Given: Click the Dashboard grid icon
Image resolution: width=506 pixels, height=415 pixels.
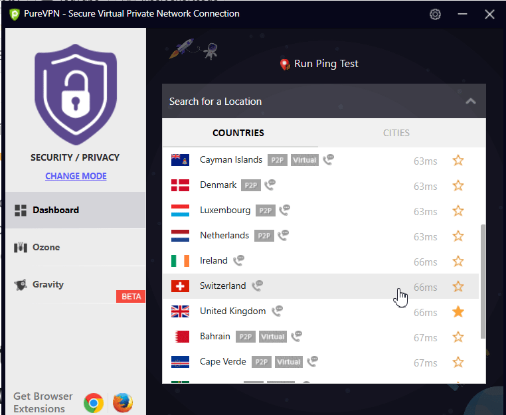Looking at the screenshot, I should 21,210.
